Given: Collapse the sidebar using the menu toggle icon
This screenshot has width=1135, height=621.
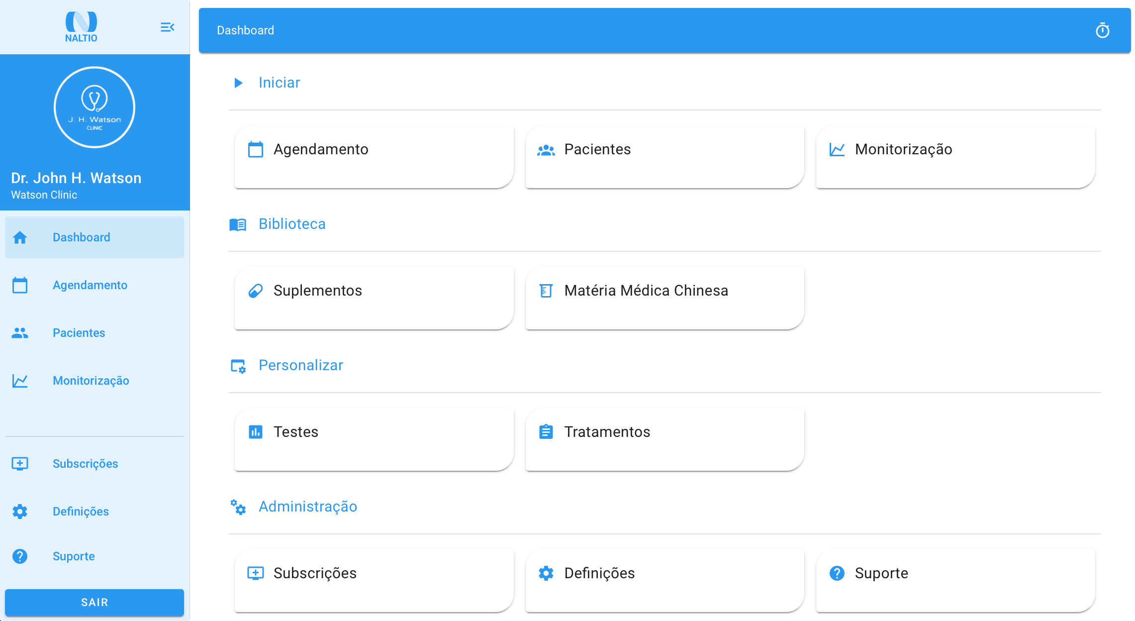Looking at the screenshot, I should pyautogui.click(x=167, y=27).
